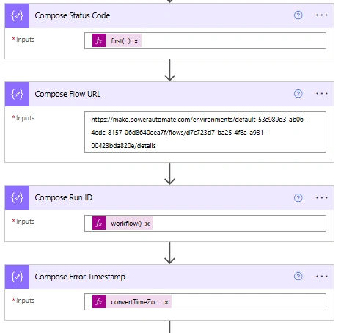Remove the convertTimeZo... expression token
The height and width of the screenshot is (333, 341).
(166, 302)
